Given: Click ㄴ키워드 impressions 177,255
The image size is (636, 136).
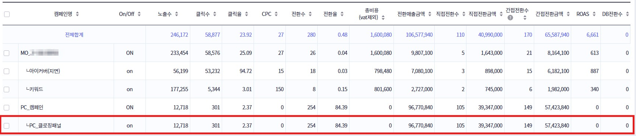Looking at the screenshot, I should click(x=179, y=89).
